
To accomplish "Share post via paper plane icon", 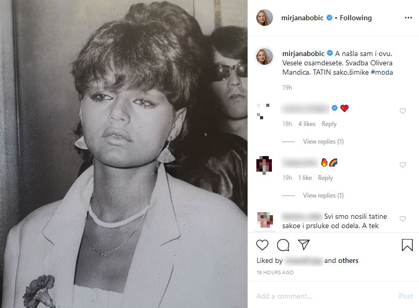I will (304, 245).
